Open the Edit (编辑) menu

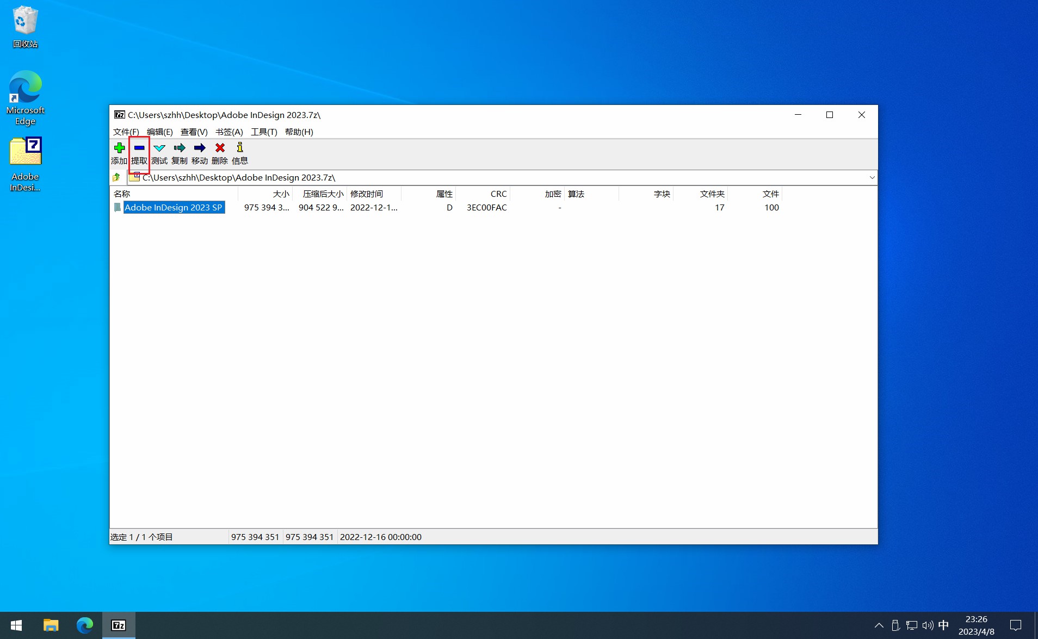coord(159,132)
